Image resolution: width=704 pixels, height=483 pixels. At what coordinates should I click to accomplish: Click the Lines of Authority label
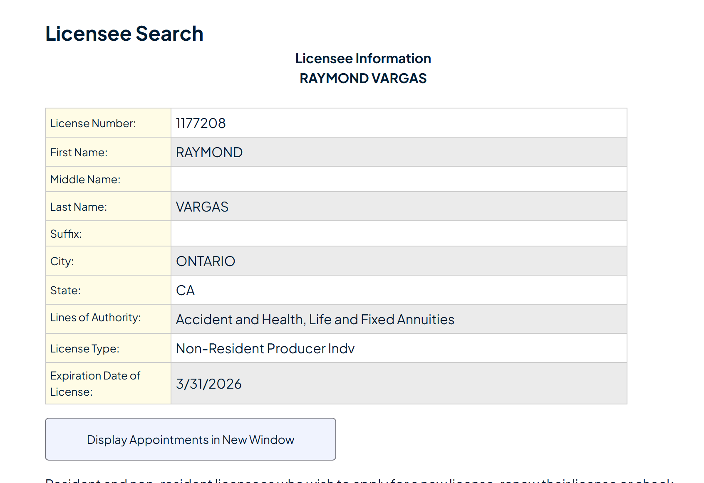(96, 318)
